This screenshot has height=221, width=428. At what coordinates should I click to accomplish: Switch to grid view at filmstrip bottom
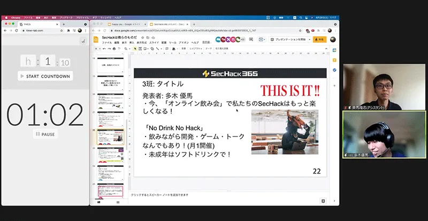118,202
